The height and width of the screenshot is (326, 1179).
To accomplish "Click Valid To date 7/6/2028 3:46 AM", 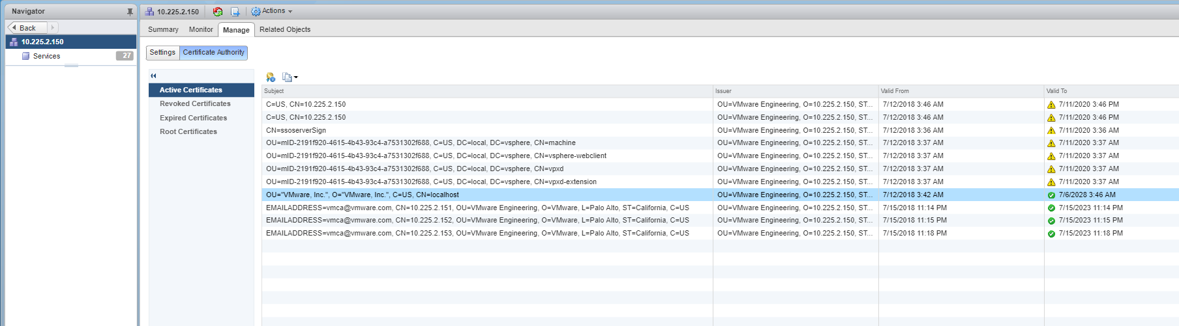I will pos(1087,195).
